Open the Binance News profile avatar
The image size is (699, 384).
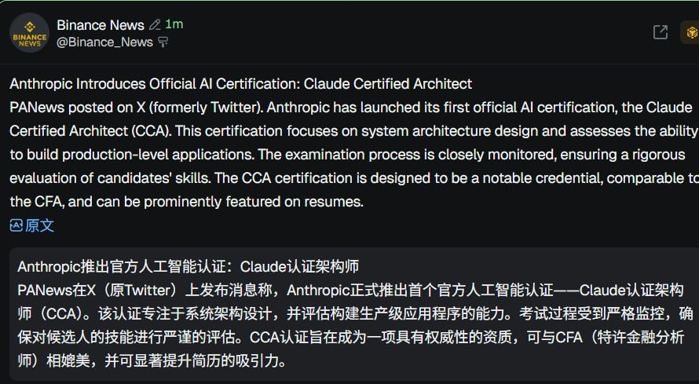tap(30, 33)
